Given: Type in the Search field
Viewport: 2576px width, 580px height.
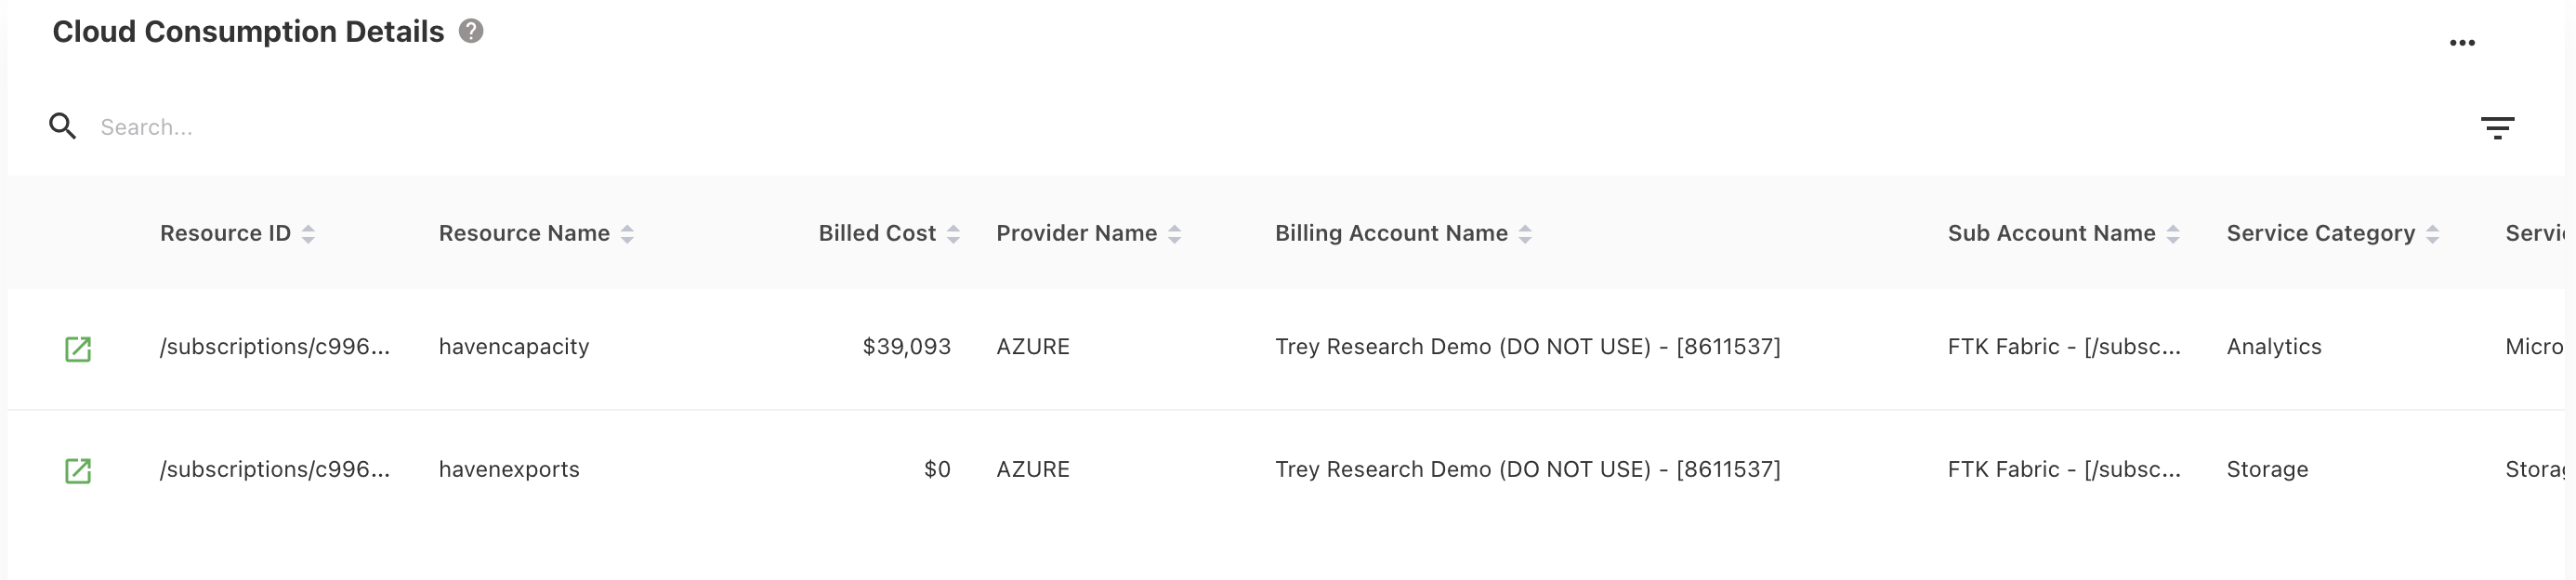Looking at the screenshot, I should click(400, 127).
